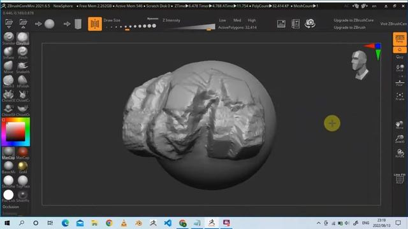Set polygon resolution to Low
The width and height of the screenshot is (408, 229).
[222, 20]
